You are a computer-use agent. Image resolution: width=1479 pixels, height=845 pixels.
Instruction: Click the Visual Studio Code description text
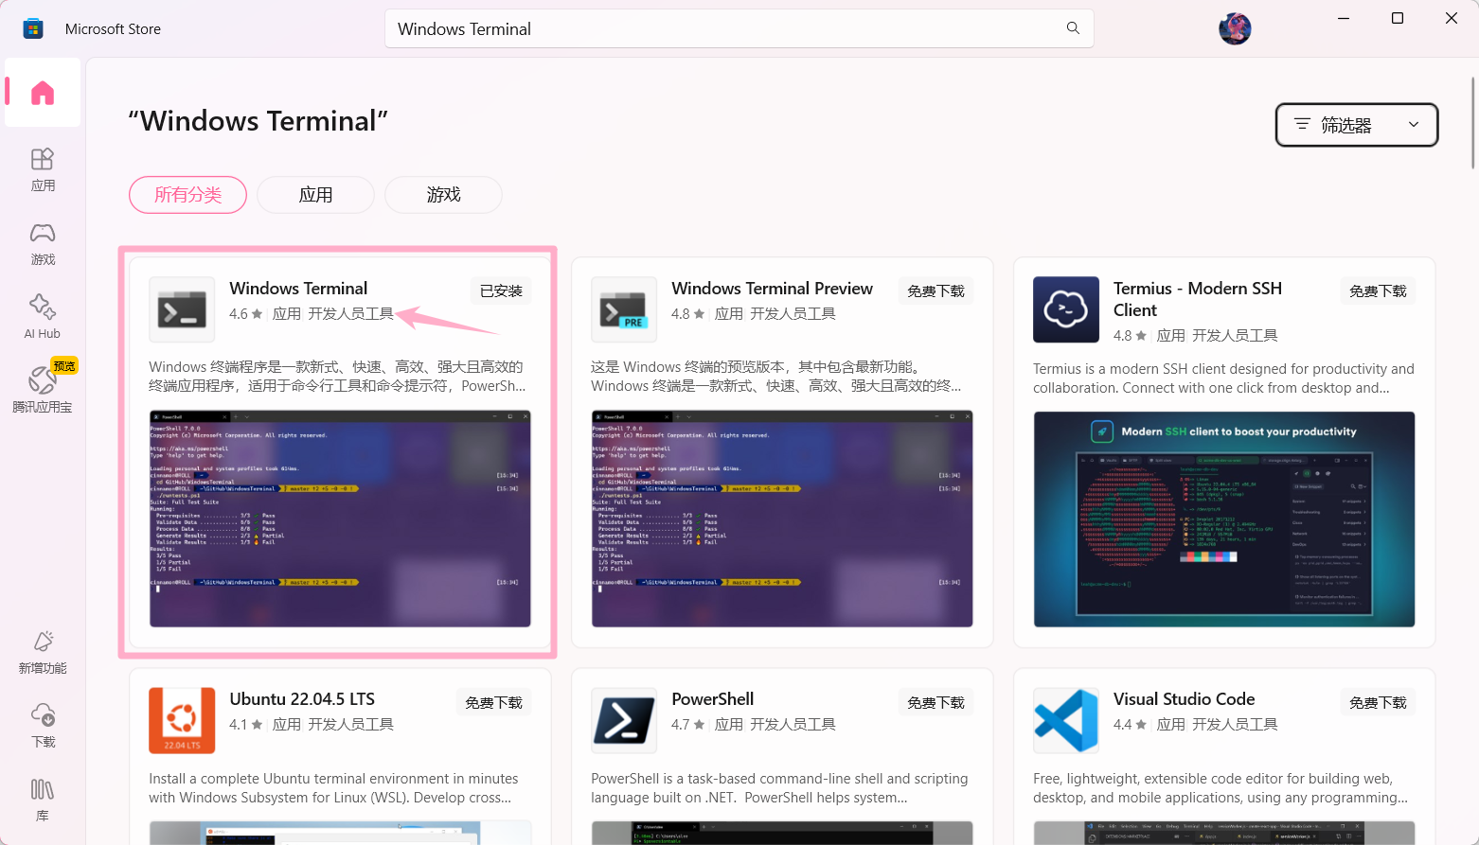1221,788
